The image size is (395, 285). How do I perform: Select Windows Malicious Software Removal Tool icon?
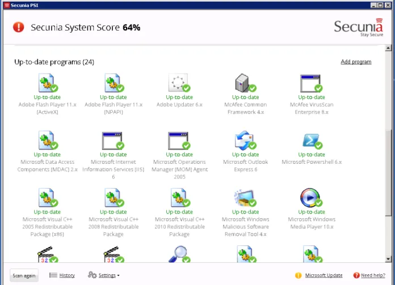click(245, 198)
